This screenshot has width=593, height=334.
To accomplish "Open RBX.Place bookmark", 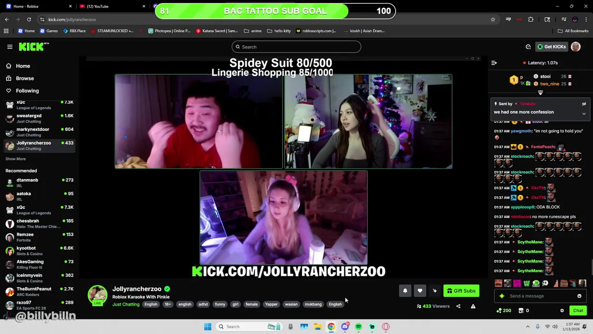I will (x=74, y=31).
